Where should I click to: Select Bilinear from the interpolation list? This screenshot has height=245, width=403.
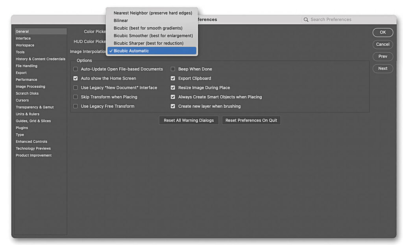(x=121, y=20)
